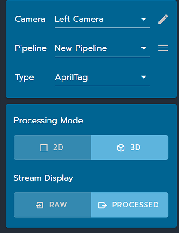Click the New Pipeline selection text
179x233 pixels.
coord(81,48)
